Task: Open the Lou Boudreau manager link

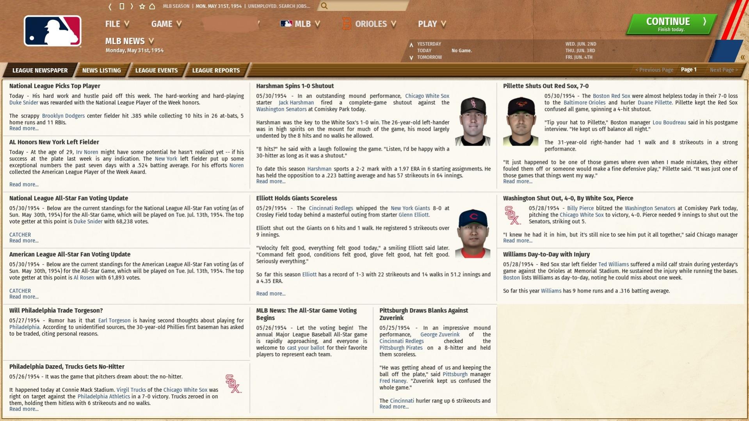Action: (x=669, y=123)
